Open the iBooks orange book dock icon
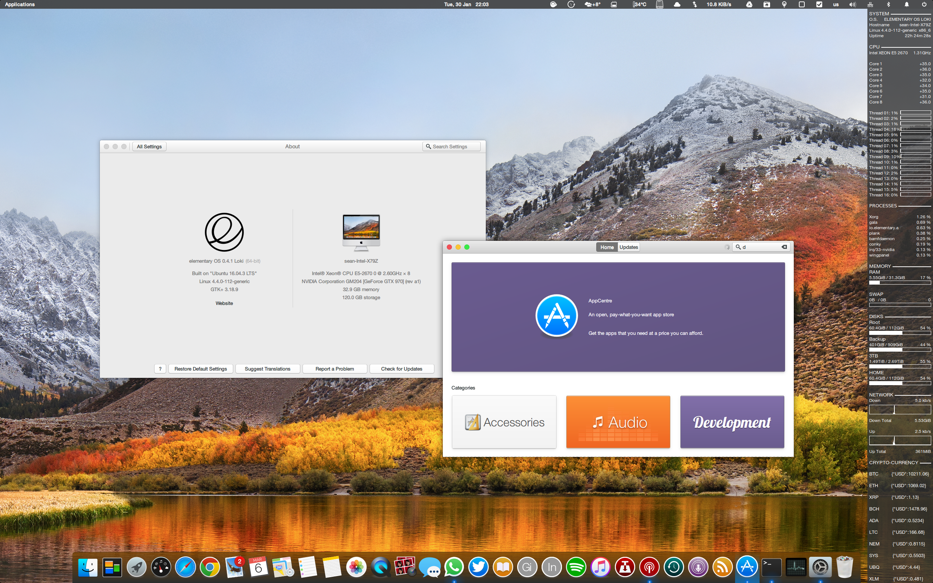 click(503, 567)
